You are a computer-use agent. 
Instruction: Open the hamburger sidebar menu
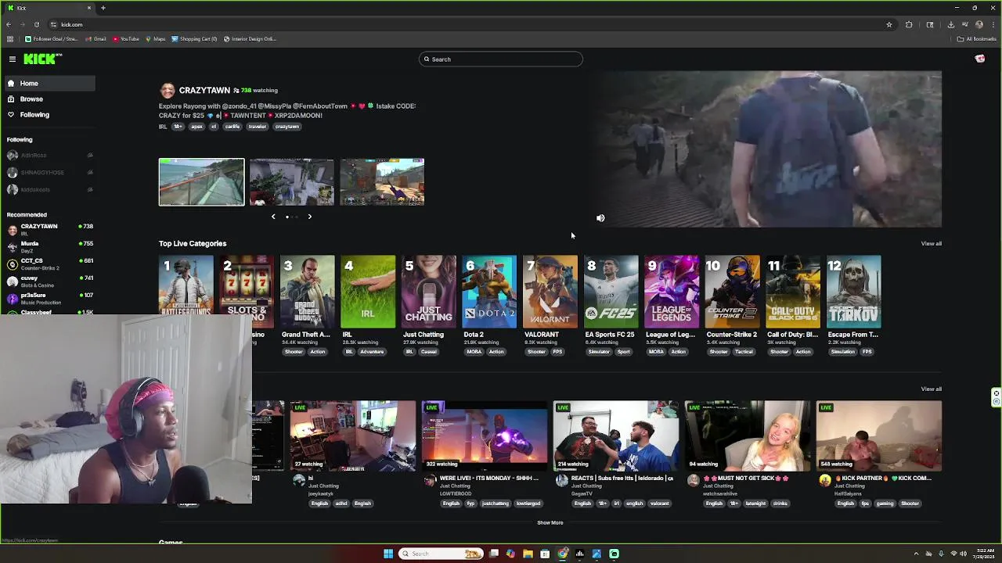(x=13, y=59)
